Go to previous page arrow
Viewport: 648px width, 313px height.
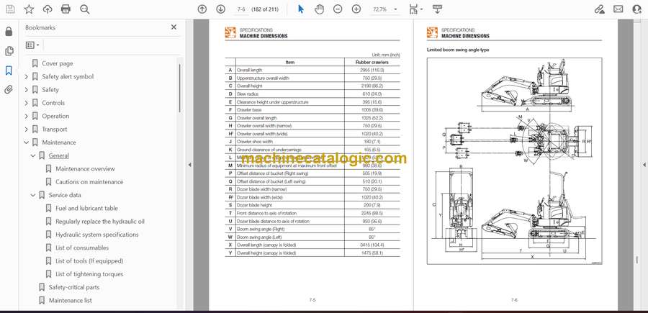point(202,9)
